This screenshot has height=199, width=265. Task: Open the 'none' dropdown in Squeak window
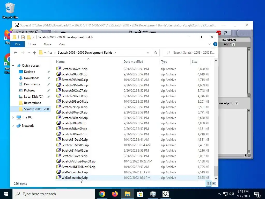pos(233,45)
